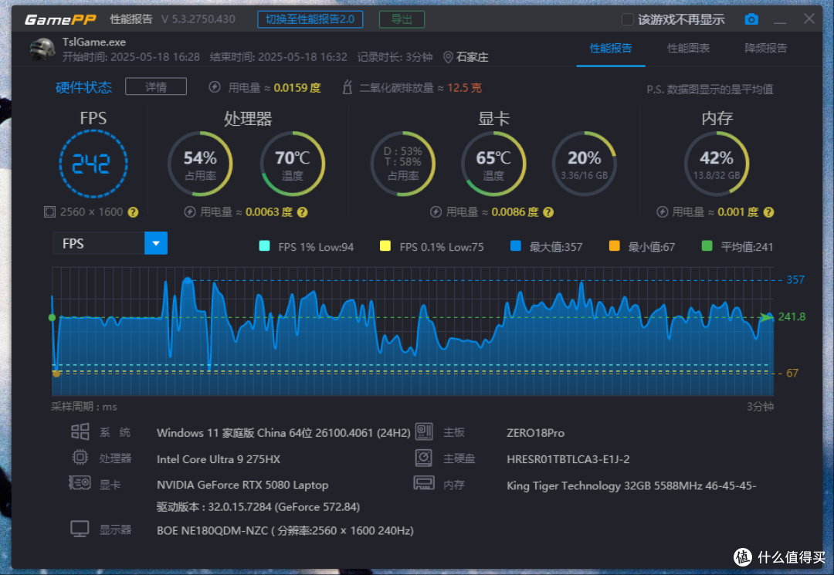Viewport: 834px width, 575px height.
Task: Switch to the 性能报告 tab
Action: click(x=611, y=49)
